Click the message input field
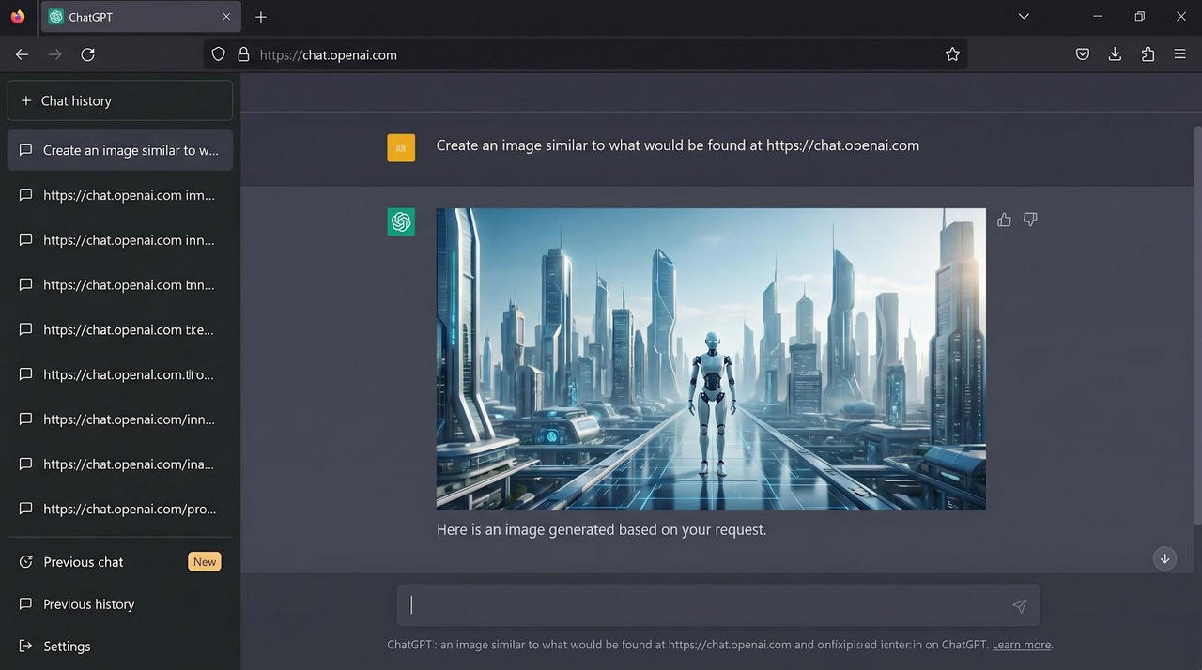 pyautogui.click(x=717, y=605)
